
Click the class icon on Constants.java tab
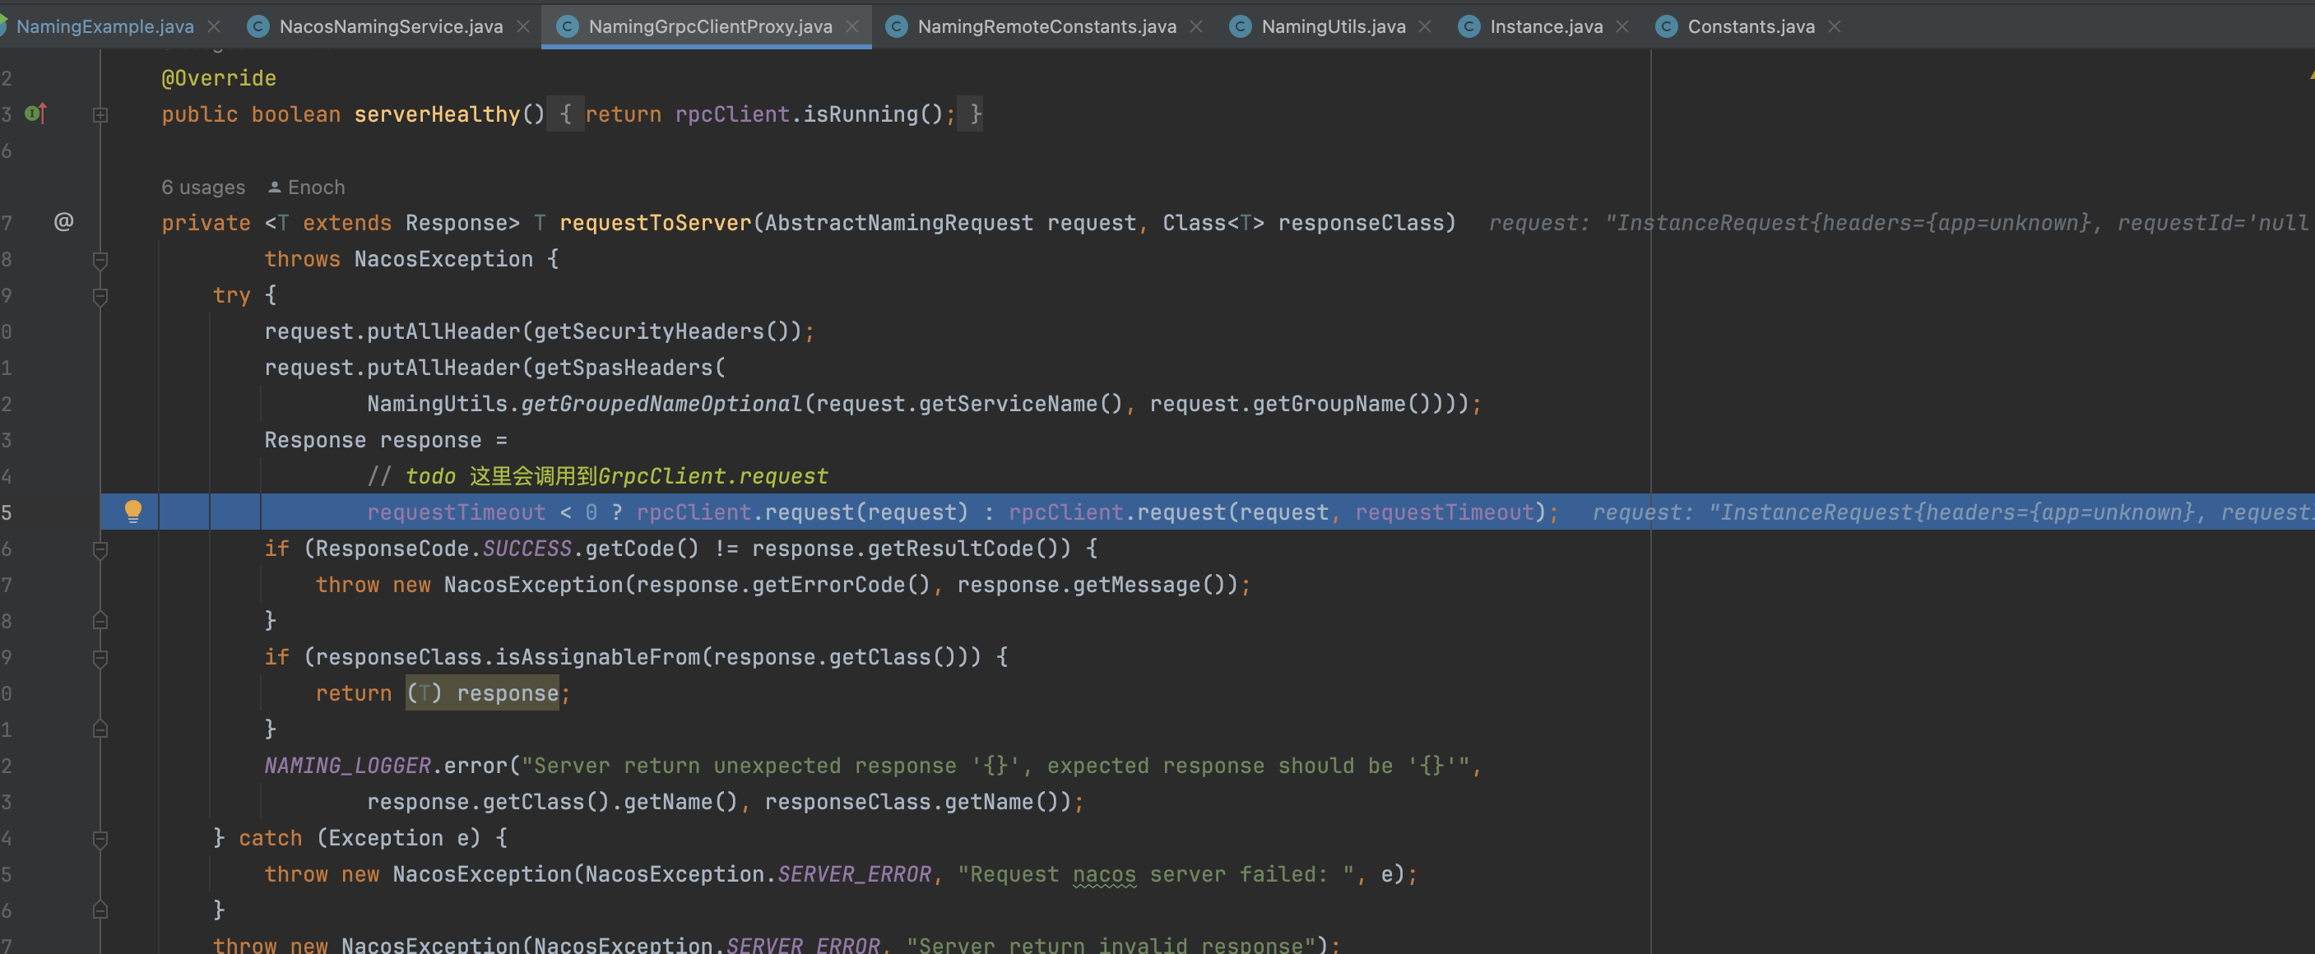1666,27
